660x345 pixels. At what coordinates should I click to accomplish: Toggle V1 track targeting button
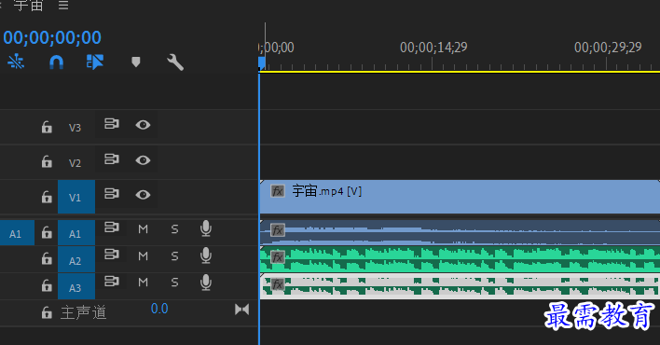click(76, 197)
